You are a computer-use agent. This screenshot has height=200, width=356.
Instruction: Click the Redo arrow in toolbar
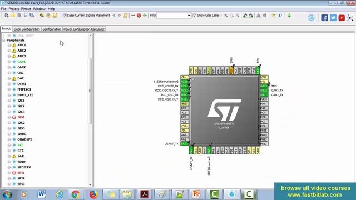(120, 16)
